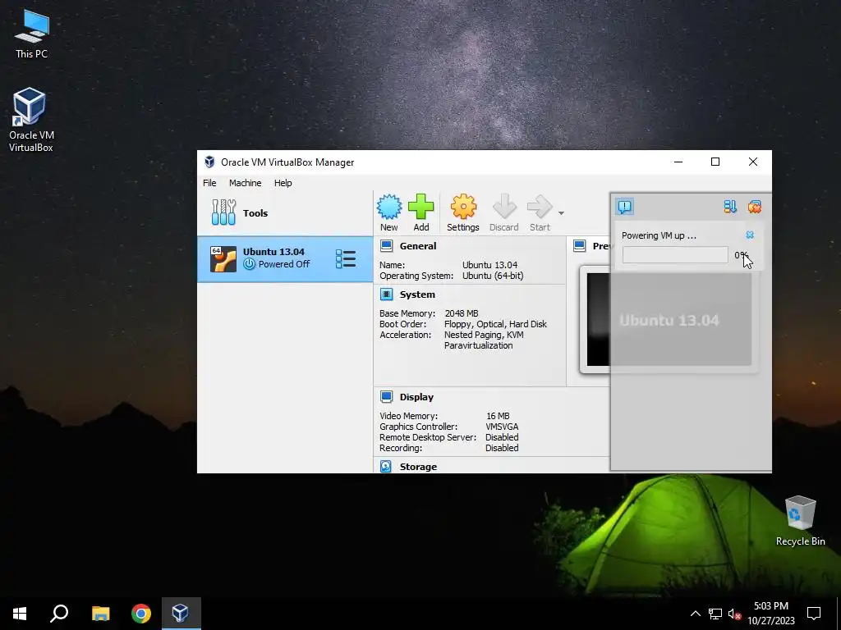Click the VirtualBox taskbar button
The image size is (841, 630).
tap(180, 614)
